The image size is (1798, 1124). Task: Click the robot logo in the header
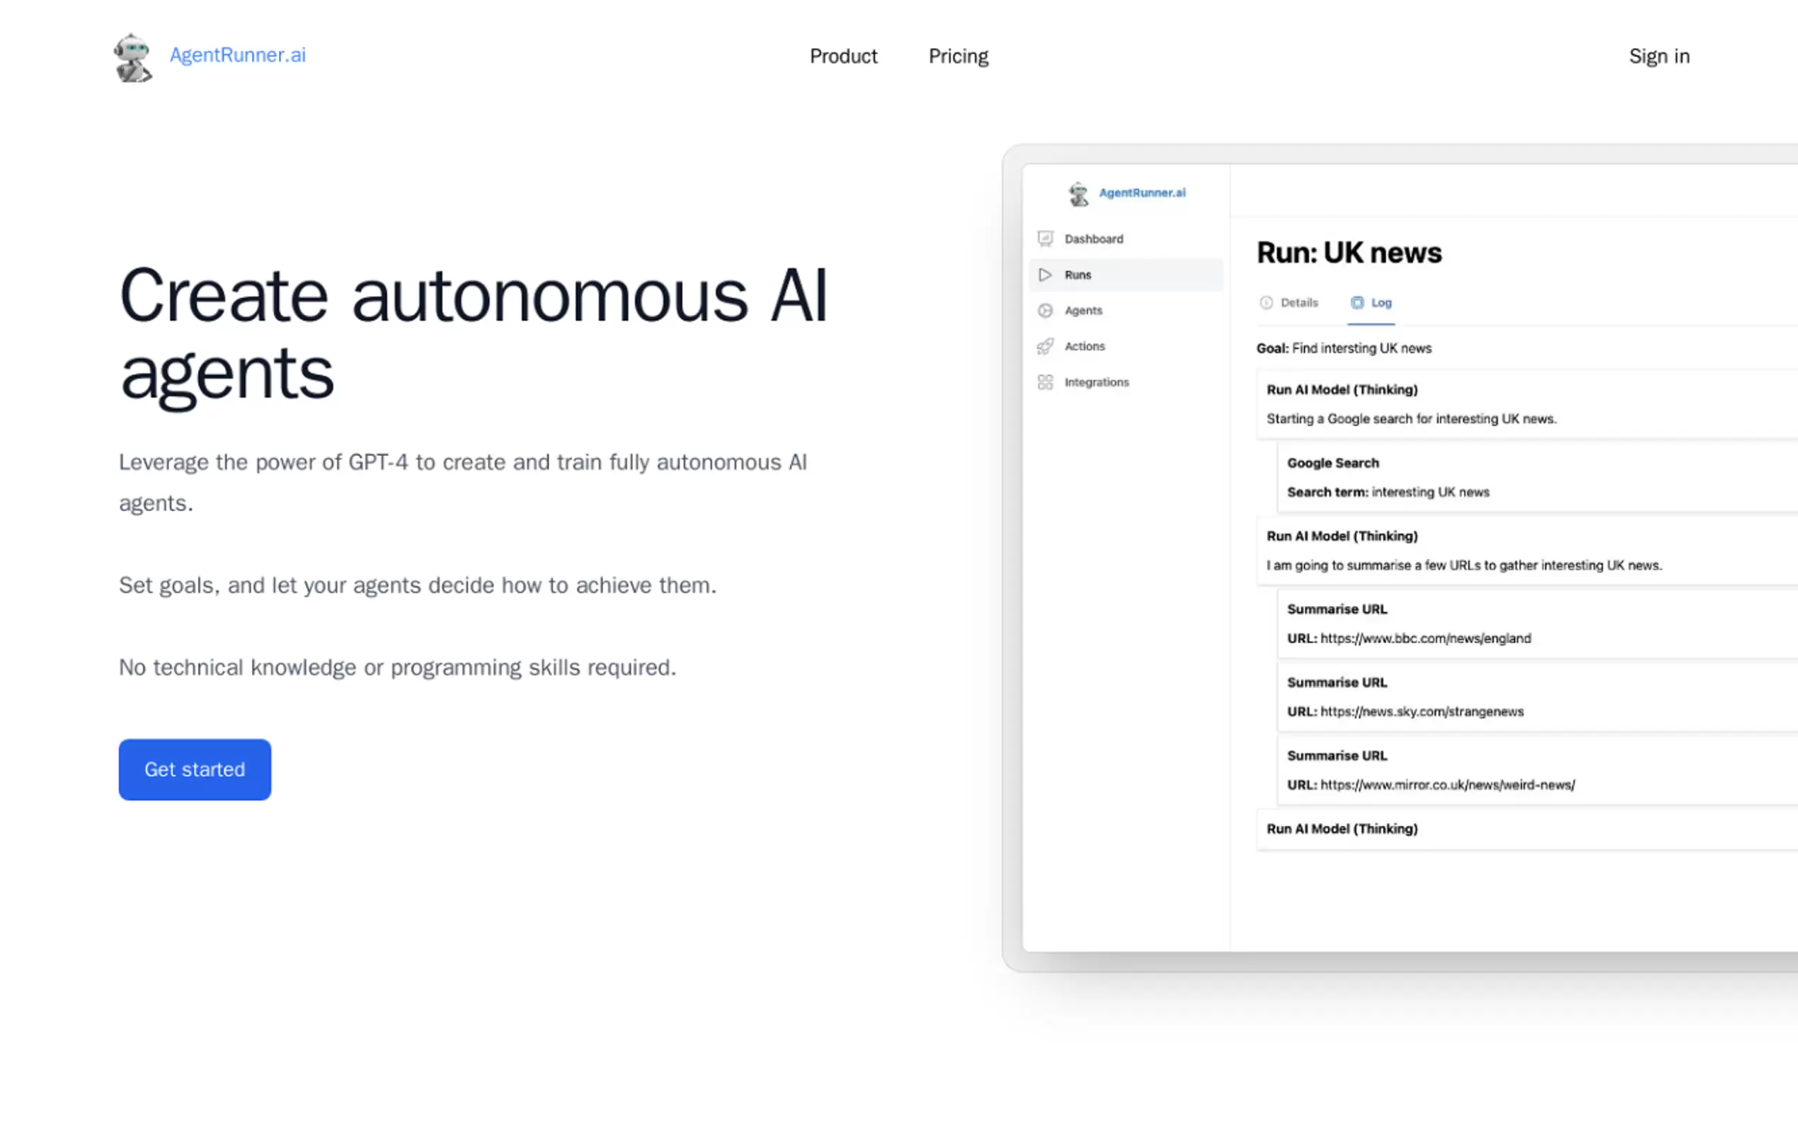(x=132, y=57)
